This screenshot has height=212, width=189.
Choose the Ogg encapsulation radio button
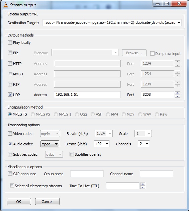pyautogui.click(x=77, y=115)
